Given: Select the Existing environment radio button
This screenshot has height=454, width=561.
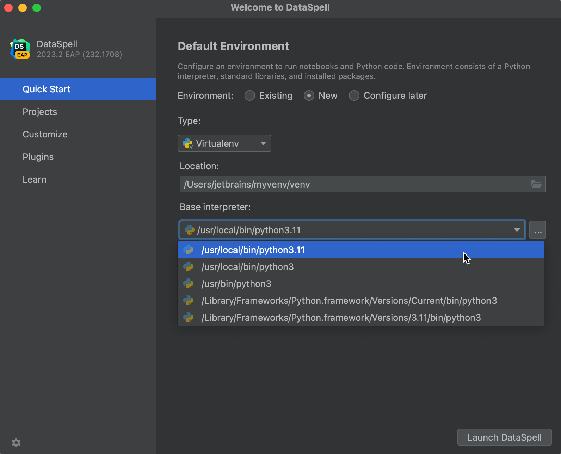Looking at the screenshot, I should point(250,96).
